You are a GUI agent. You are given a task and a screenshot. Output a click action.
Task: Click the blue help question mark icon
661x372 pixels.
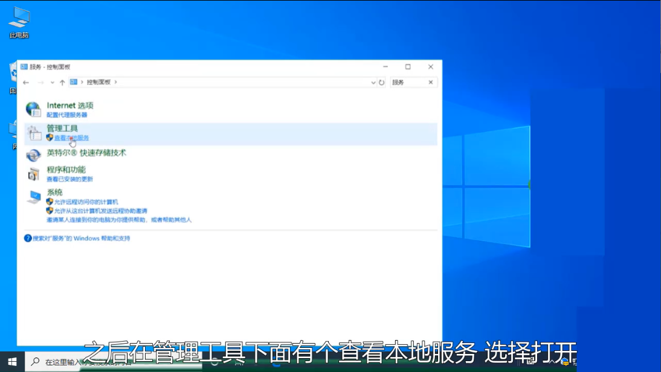[x=28, y=239]
